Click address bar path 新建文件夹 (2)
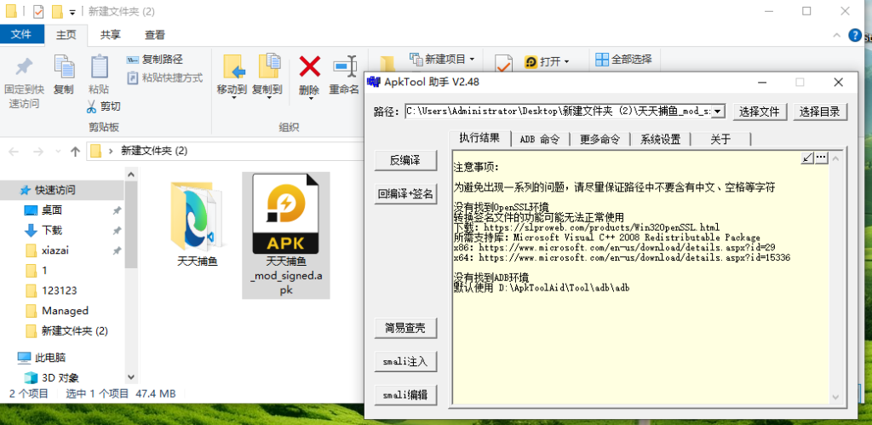Image resolution: width=872 pixels, height=425 pixels. coord(154,151)
